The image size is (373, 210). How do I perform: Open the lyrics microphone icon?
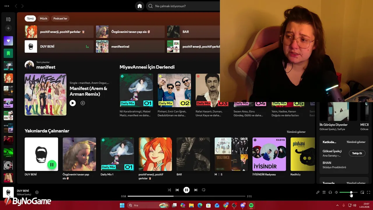[x=318, y=192]
